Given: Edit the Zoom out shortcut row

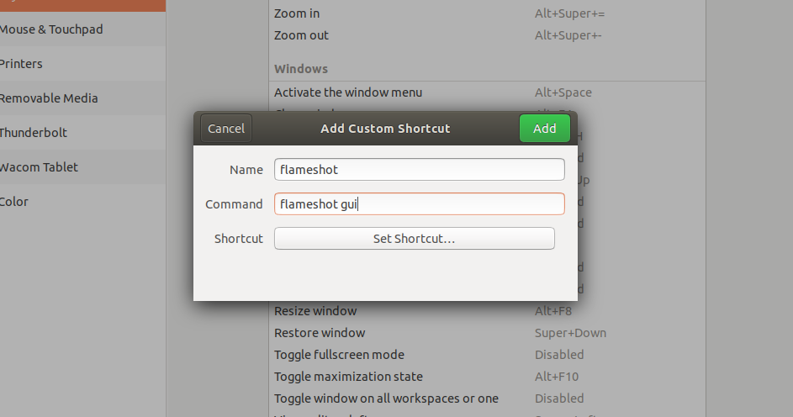Looking at the screenshot, I should (487, 35).
